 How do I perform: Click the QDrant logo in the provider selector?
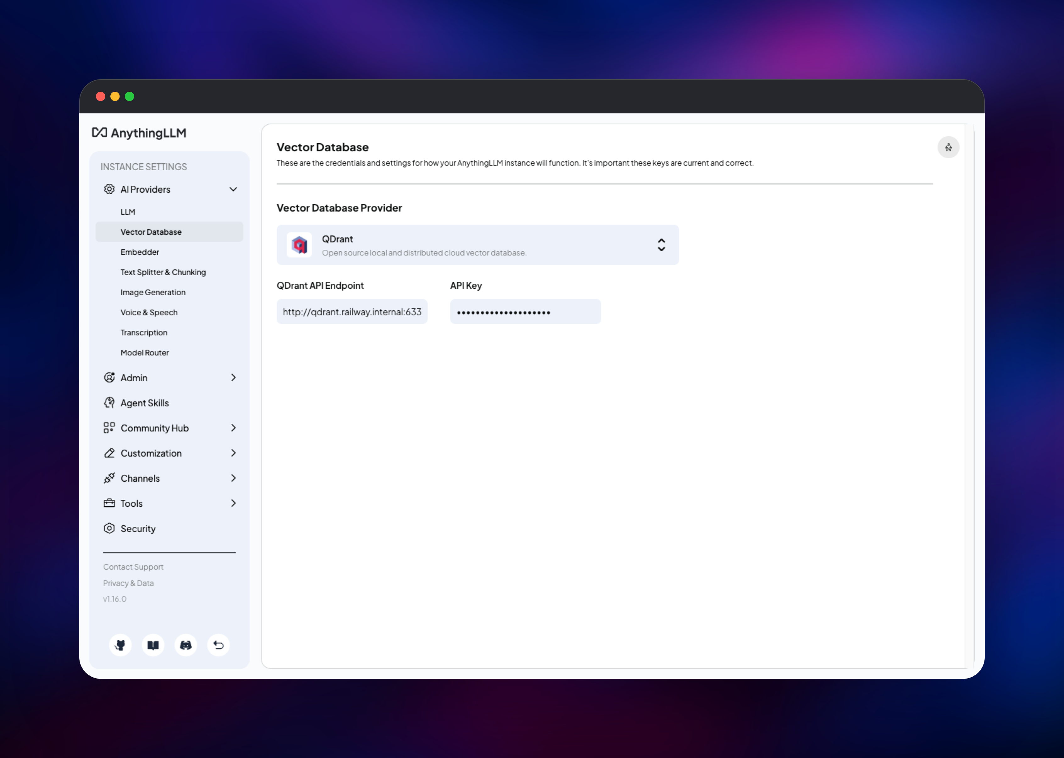click(299, 245)
